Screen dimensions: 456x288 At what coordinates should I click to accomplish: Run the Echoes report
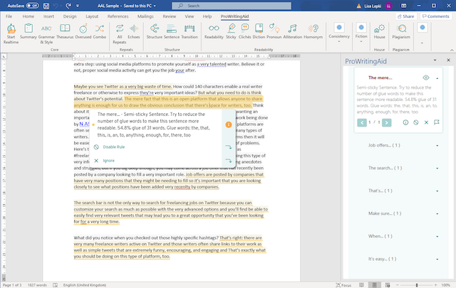pos(134,32)
